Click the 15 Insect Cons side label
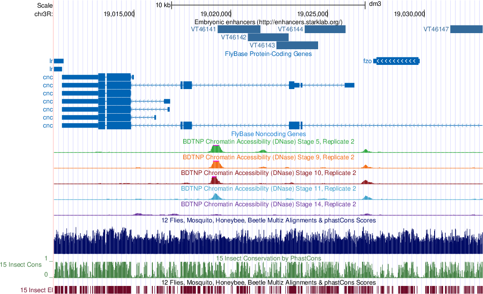This screenshot has width=483, height=294. click(x=21, y=265)
